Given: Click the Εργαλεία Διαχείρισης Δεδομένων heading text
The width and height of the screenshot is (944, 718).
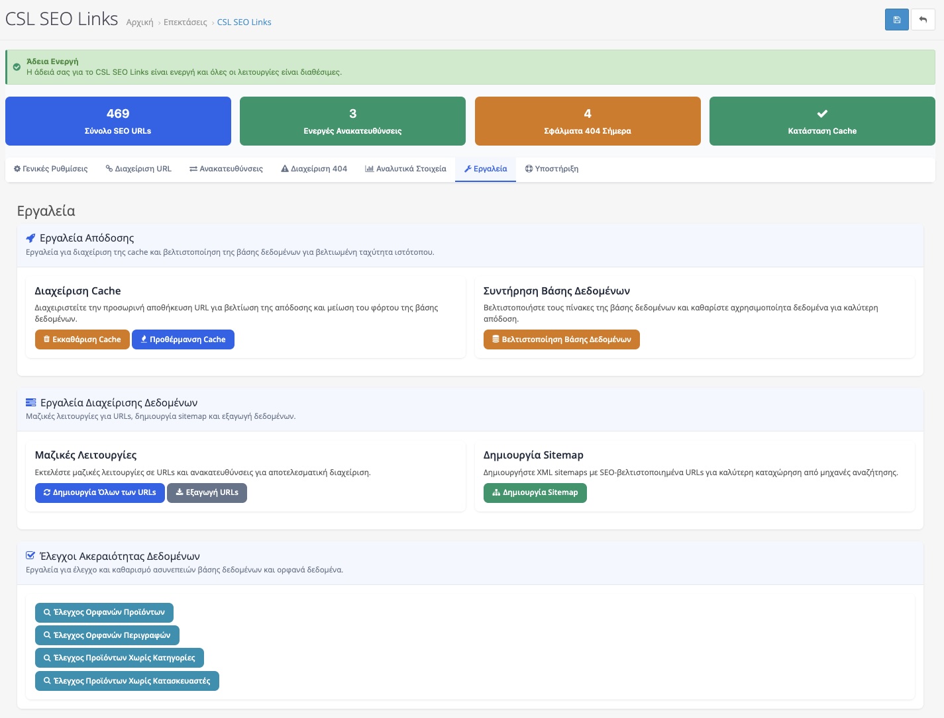Looking at the screenshot, I should tap(119, 403).
